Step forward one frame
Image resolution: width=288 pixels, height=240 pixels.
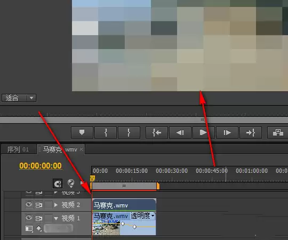pyautogui.click(x=227, y=132)
